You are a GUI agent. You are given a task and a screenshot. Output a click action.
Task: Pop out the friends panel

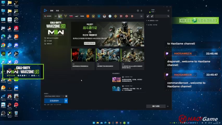click(x=168, y=11)
